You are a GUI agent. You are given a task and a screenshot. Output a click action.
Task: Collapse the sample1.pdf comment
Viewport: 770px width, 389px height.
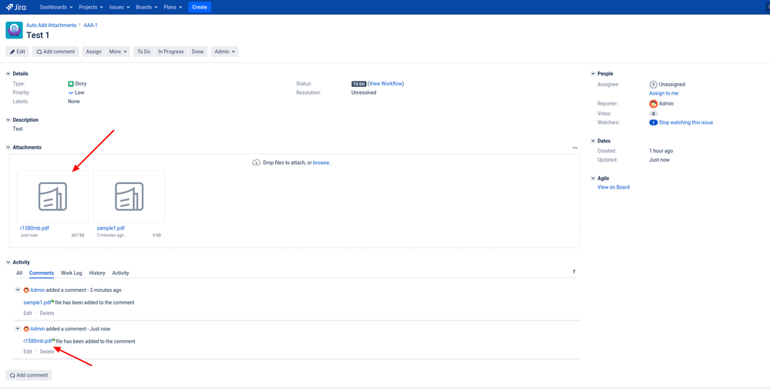point(18,290)
